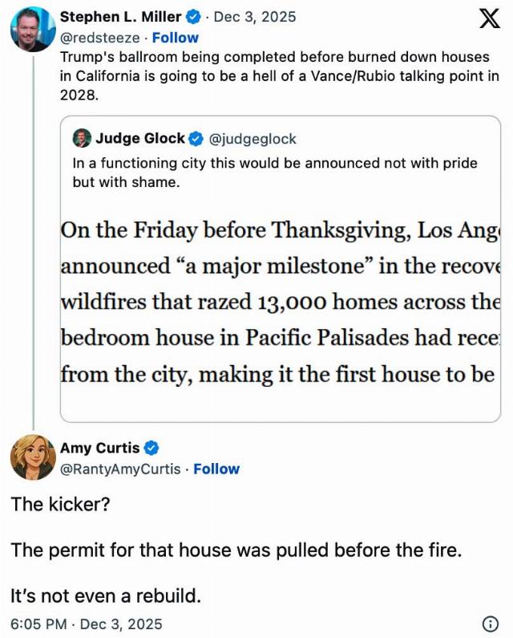The height and width of the screenshot is (638, 513).
Task: Open the tweet info icon
Action: click(490, 624)
